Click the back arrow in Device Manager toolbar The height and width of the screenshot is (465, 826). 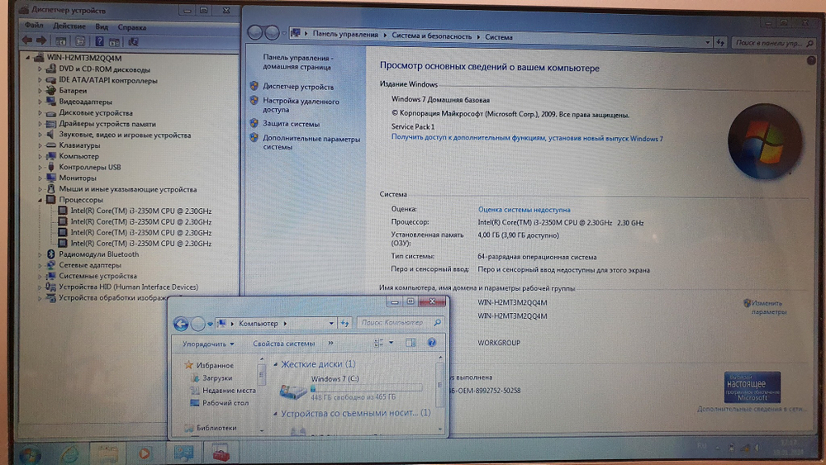pos(27,40)
